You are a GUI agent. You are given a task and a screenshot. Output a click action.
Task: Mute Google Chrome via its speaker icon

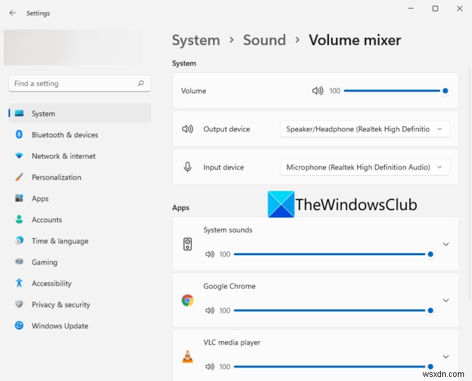click(210, 310)
